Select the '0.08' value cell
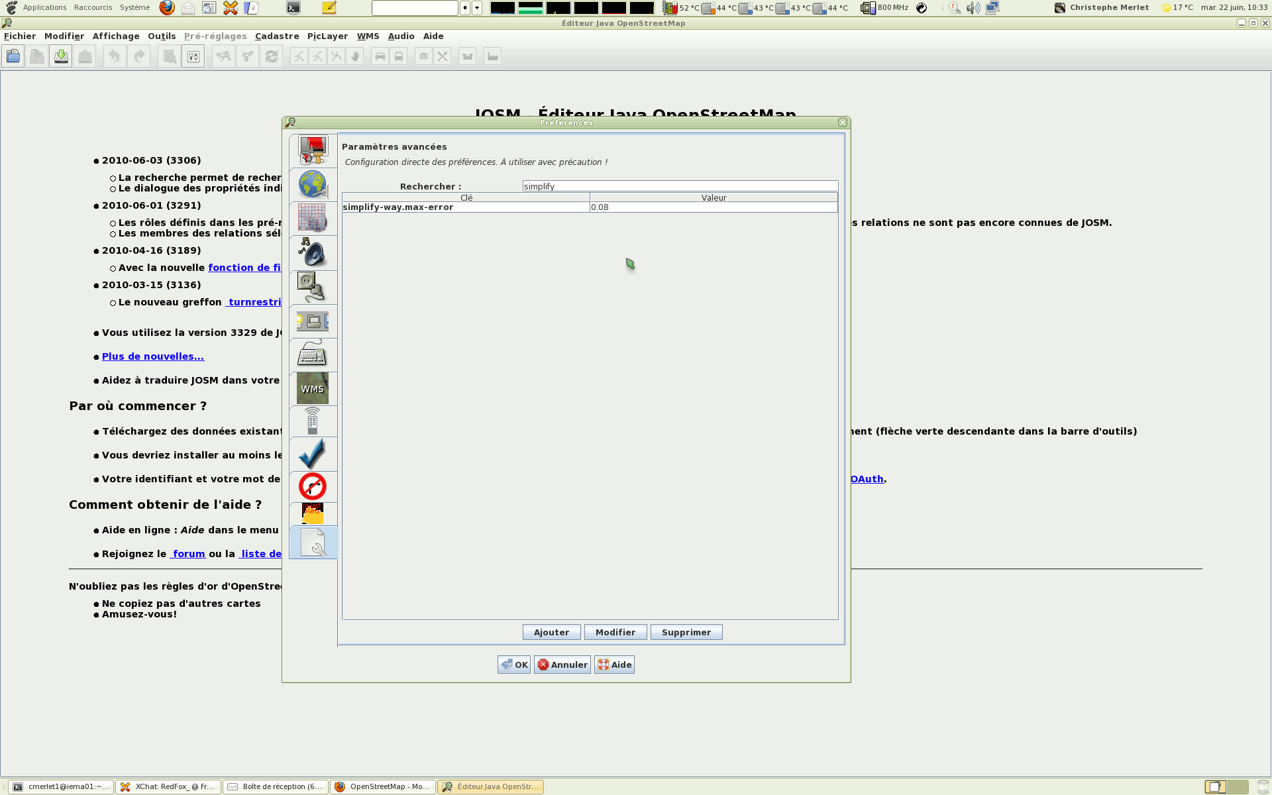This screenshot has width=1272, height=795. (x=714, y=207)
